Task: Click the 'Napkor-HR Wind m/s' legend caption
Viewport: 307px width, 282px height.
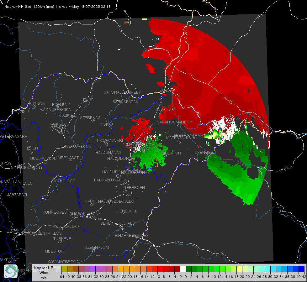Action: click(44, 273)
